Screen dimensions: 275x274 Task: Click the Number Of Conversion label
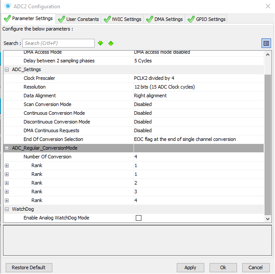[x=47, y=157]
